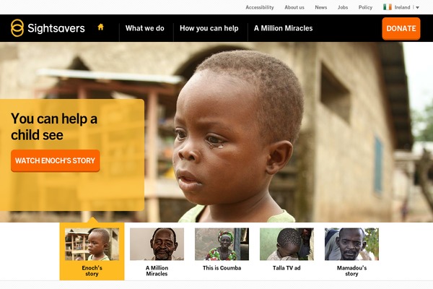433x289 pixels.
Task: Visit the News link
Action: click(x=321, y=7)
